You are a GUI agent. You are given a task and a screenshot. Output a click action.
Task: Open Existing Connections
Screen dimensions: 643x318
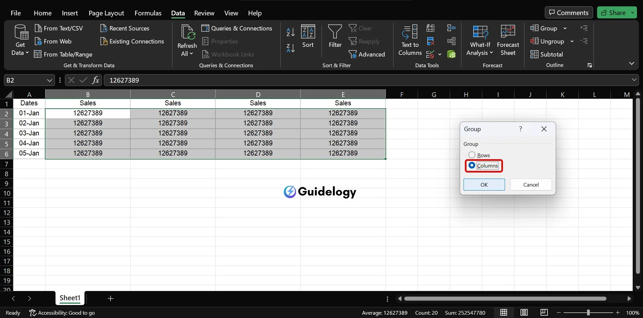click(132, 41)
